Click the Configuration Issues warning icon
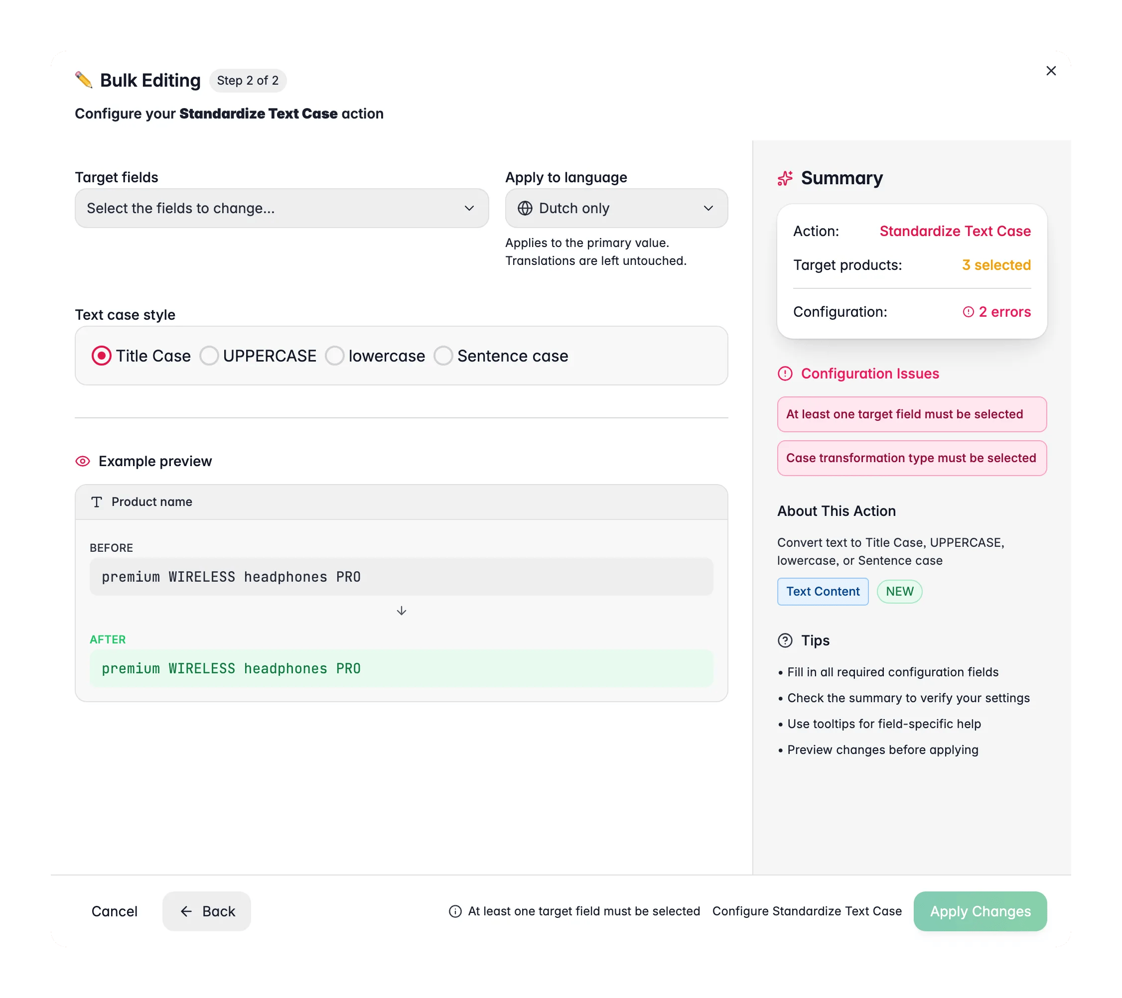Image resolution: width=1122 pixels, height=998 pixels. (x=785, y=374)
